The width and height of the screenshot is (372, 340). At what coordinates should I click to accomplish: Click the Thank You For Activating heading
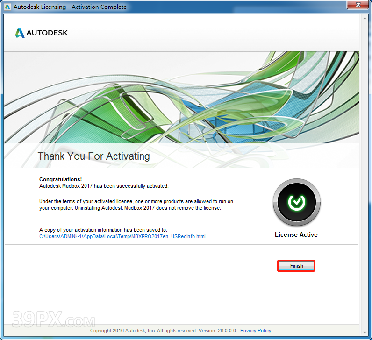click(x=93, y=156)
